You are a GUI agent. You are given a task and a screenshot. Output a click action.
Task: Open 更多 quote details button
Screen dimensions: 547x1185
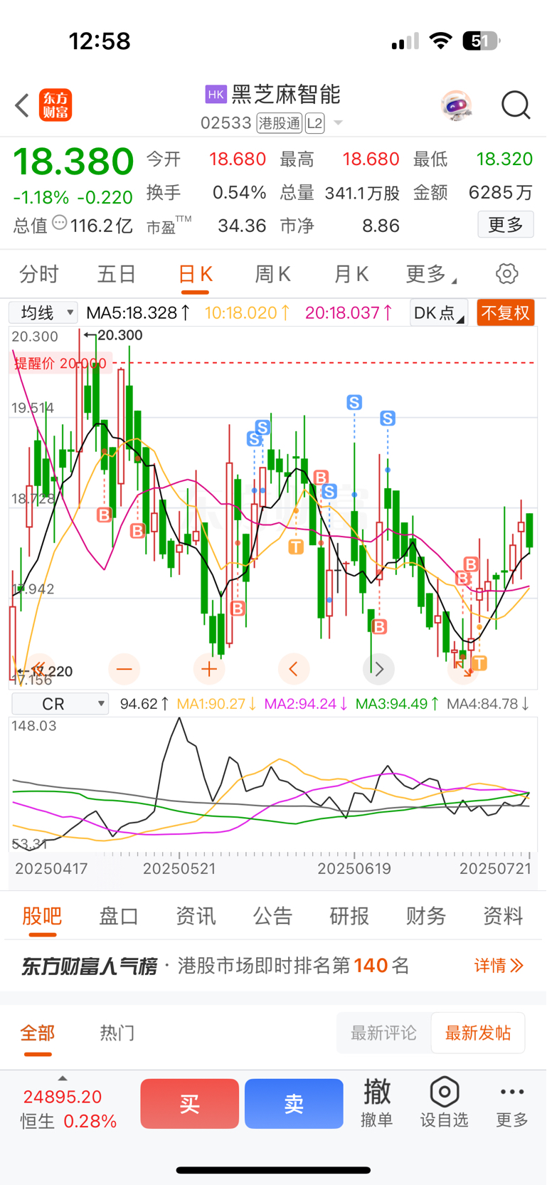(x=506, y=225)
